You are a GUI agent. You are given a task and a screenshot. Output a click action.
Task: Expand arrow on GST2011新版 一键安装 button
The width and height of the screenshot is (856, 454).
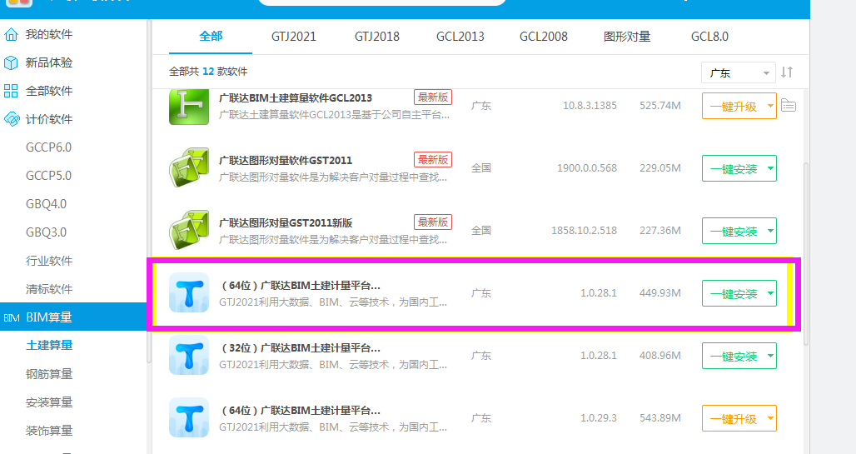pos(770,231)
